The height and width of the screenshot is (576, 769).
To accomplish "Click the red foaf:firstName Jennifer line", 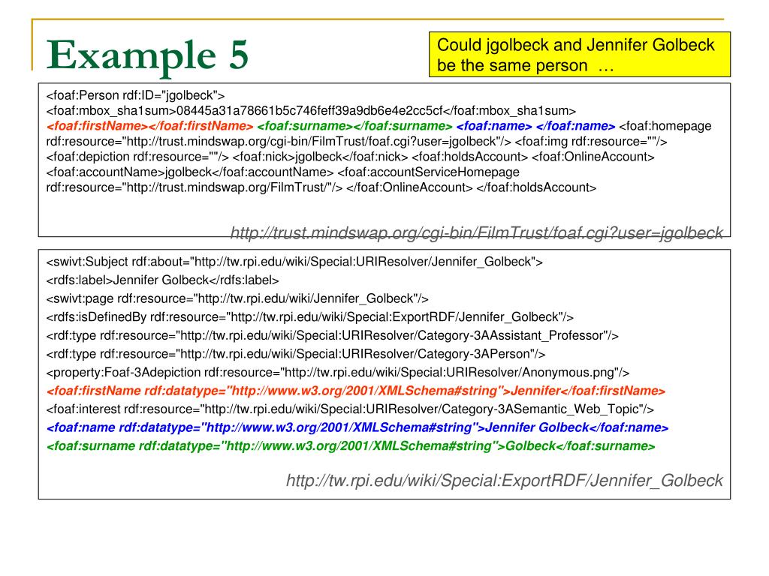I will (356, 391).
